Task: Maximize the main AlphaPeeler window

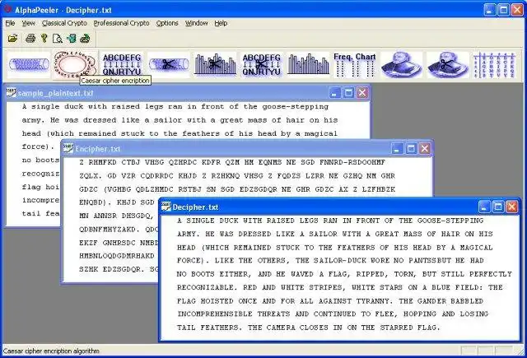Action: [x=503, y=10]
